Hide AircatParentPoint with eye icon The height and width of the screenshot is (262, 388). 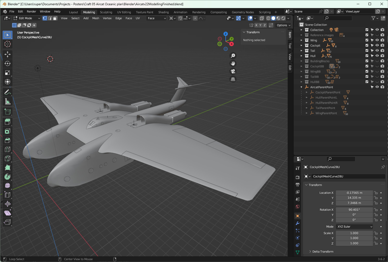click(x=377, y=87)
